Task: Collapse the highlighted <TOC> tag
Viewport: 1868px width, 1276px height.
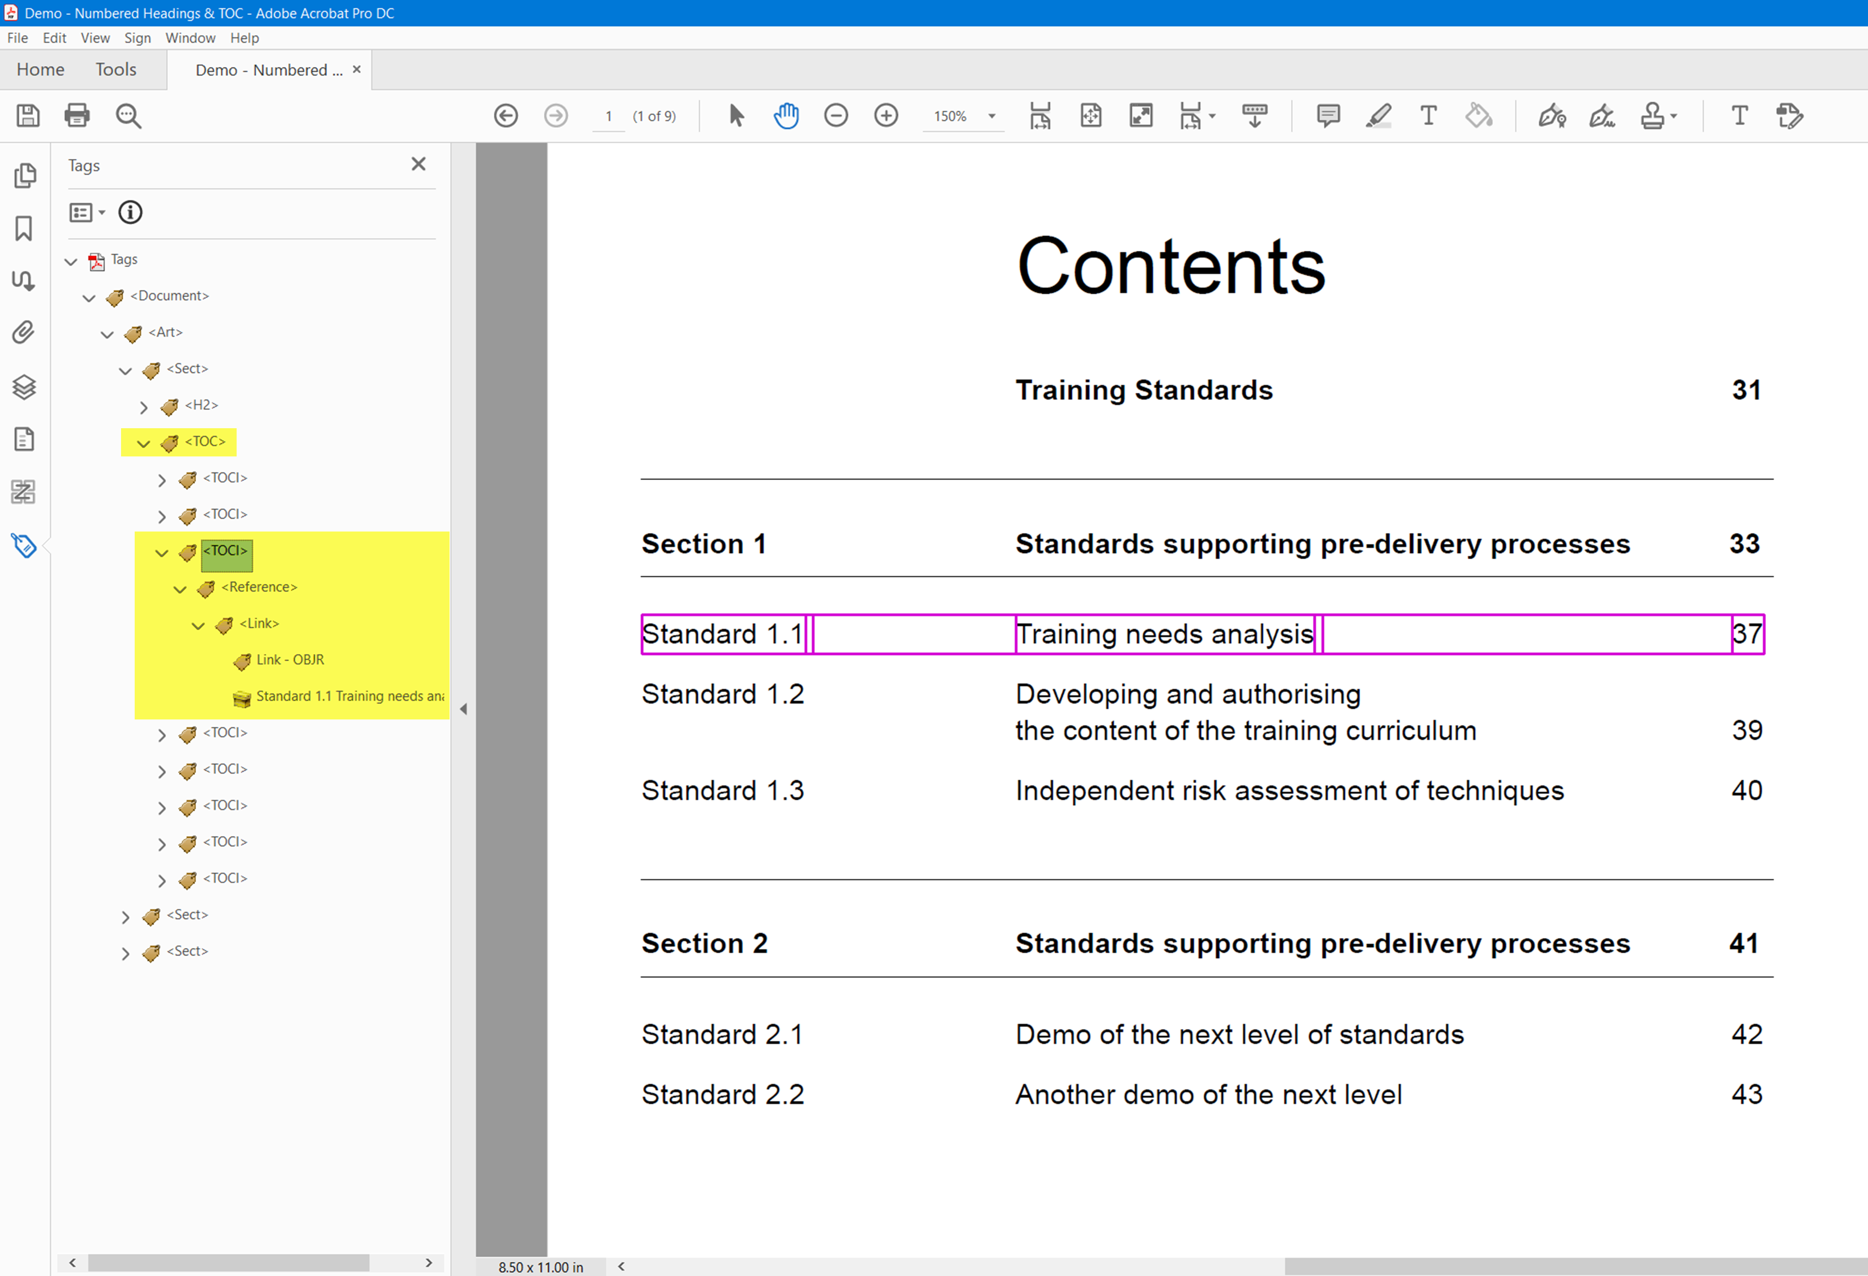Action: 143,443
